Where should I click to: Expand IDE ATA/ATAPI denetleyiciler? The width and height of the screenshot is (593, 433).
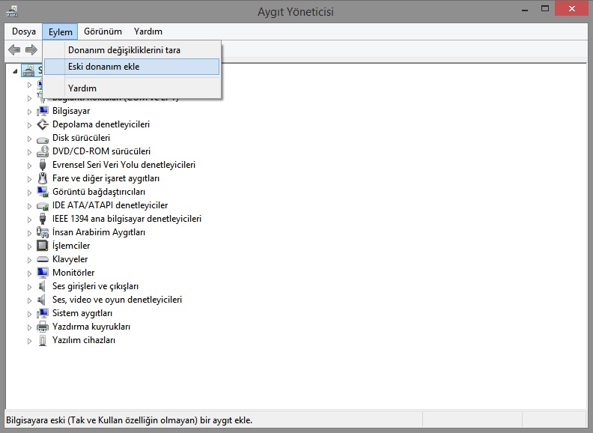pos(29,206)
